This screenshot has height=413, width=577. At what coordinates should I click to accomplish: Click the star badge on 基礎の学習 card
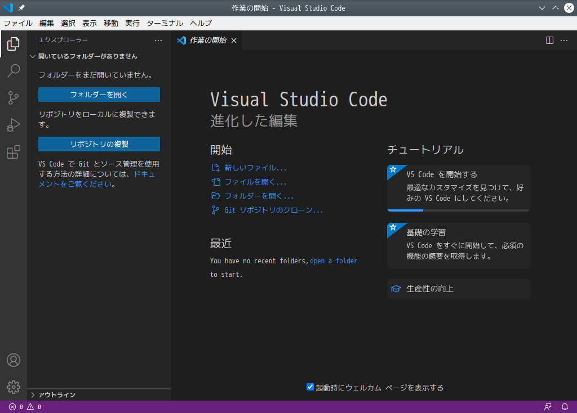click(393, 227)
